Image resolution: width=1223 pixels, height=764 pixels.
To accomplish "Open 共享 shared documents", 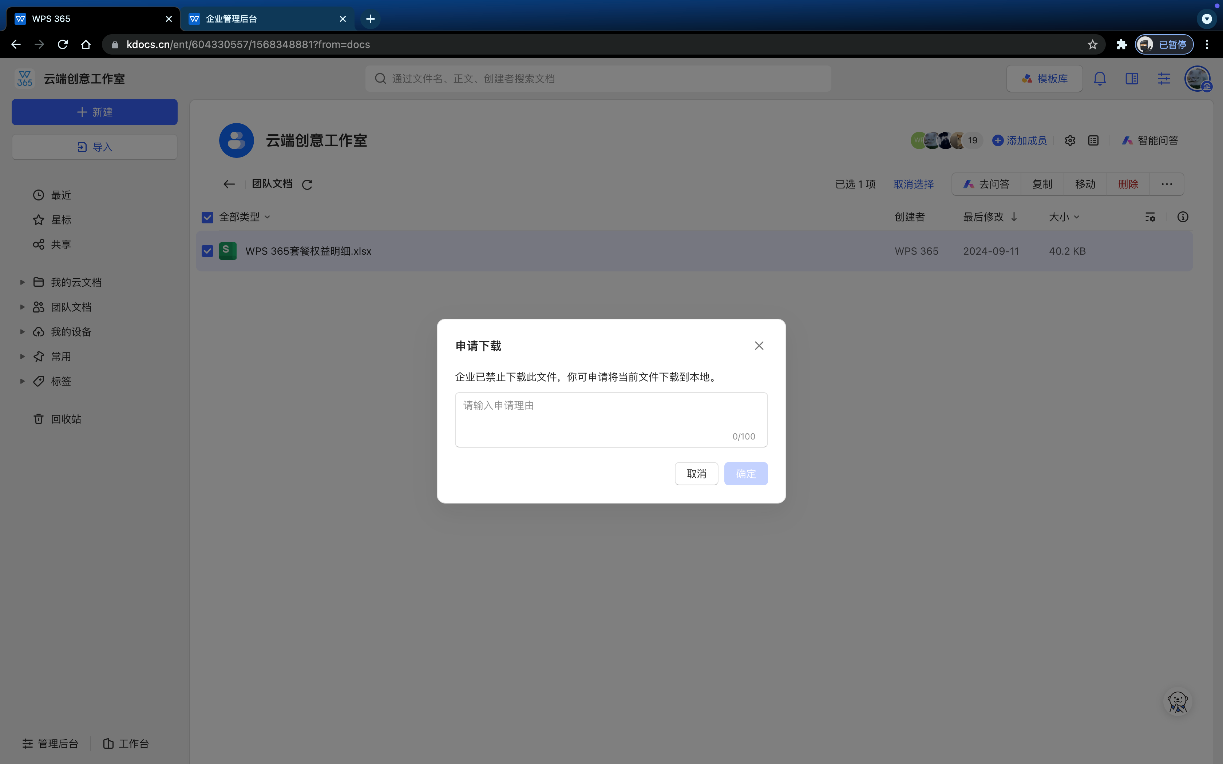I will (52, 244).
